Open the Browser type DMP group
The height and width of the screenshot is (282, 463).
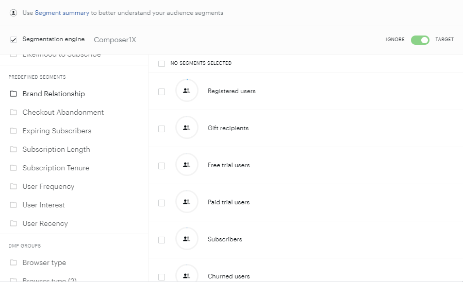(x=44, y=262)
